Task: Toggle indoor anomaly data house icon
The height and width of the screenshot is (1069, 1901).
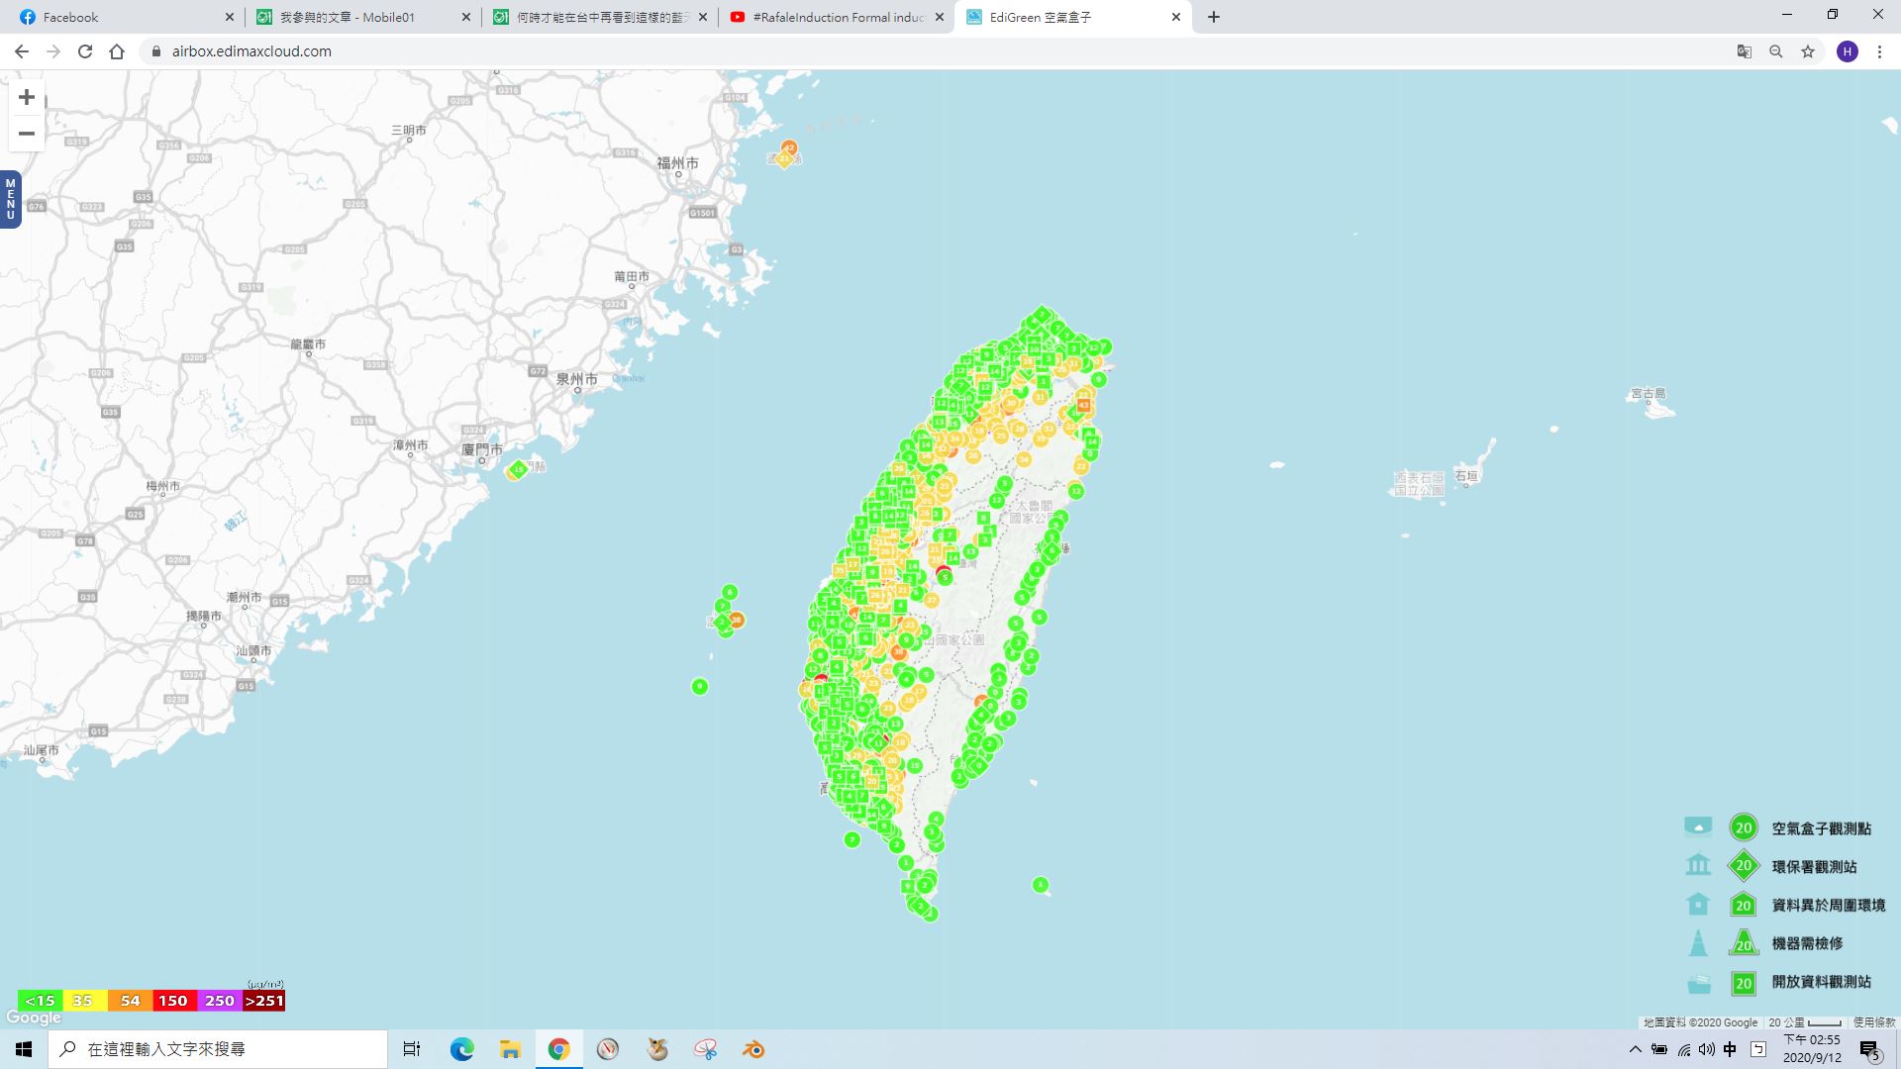Action: point(1698,904)
